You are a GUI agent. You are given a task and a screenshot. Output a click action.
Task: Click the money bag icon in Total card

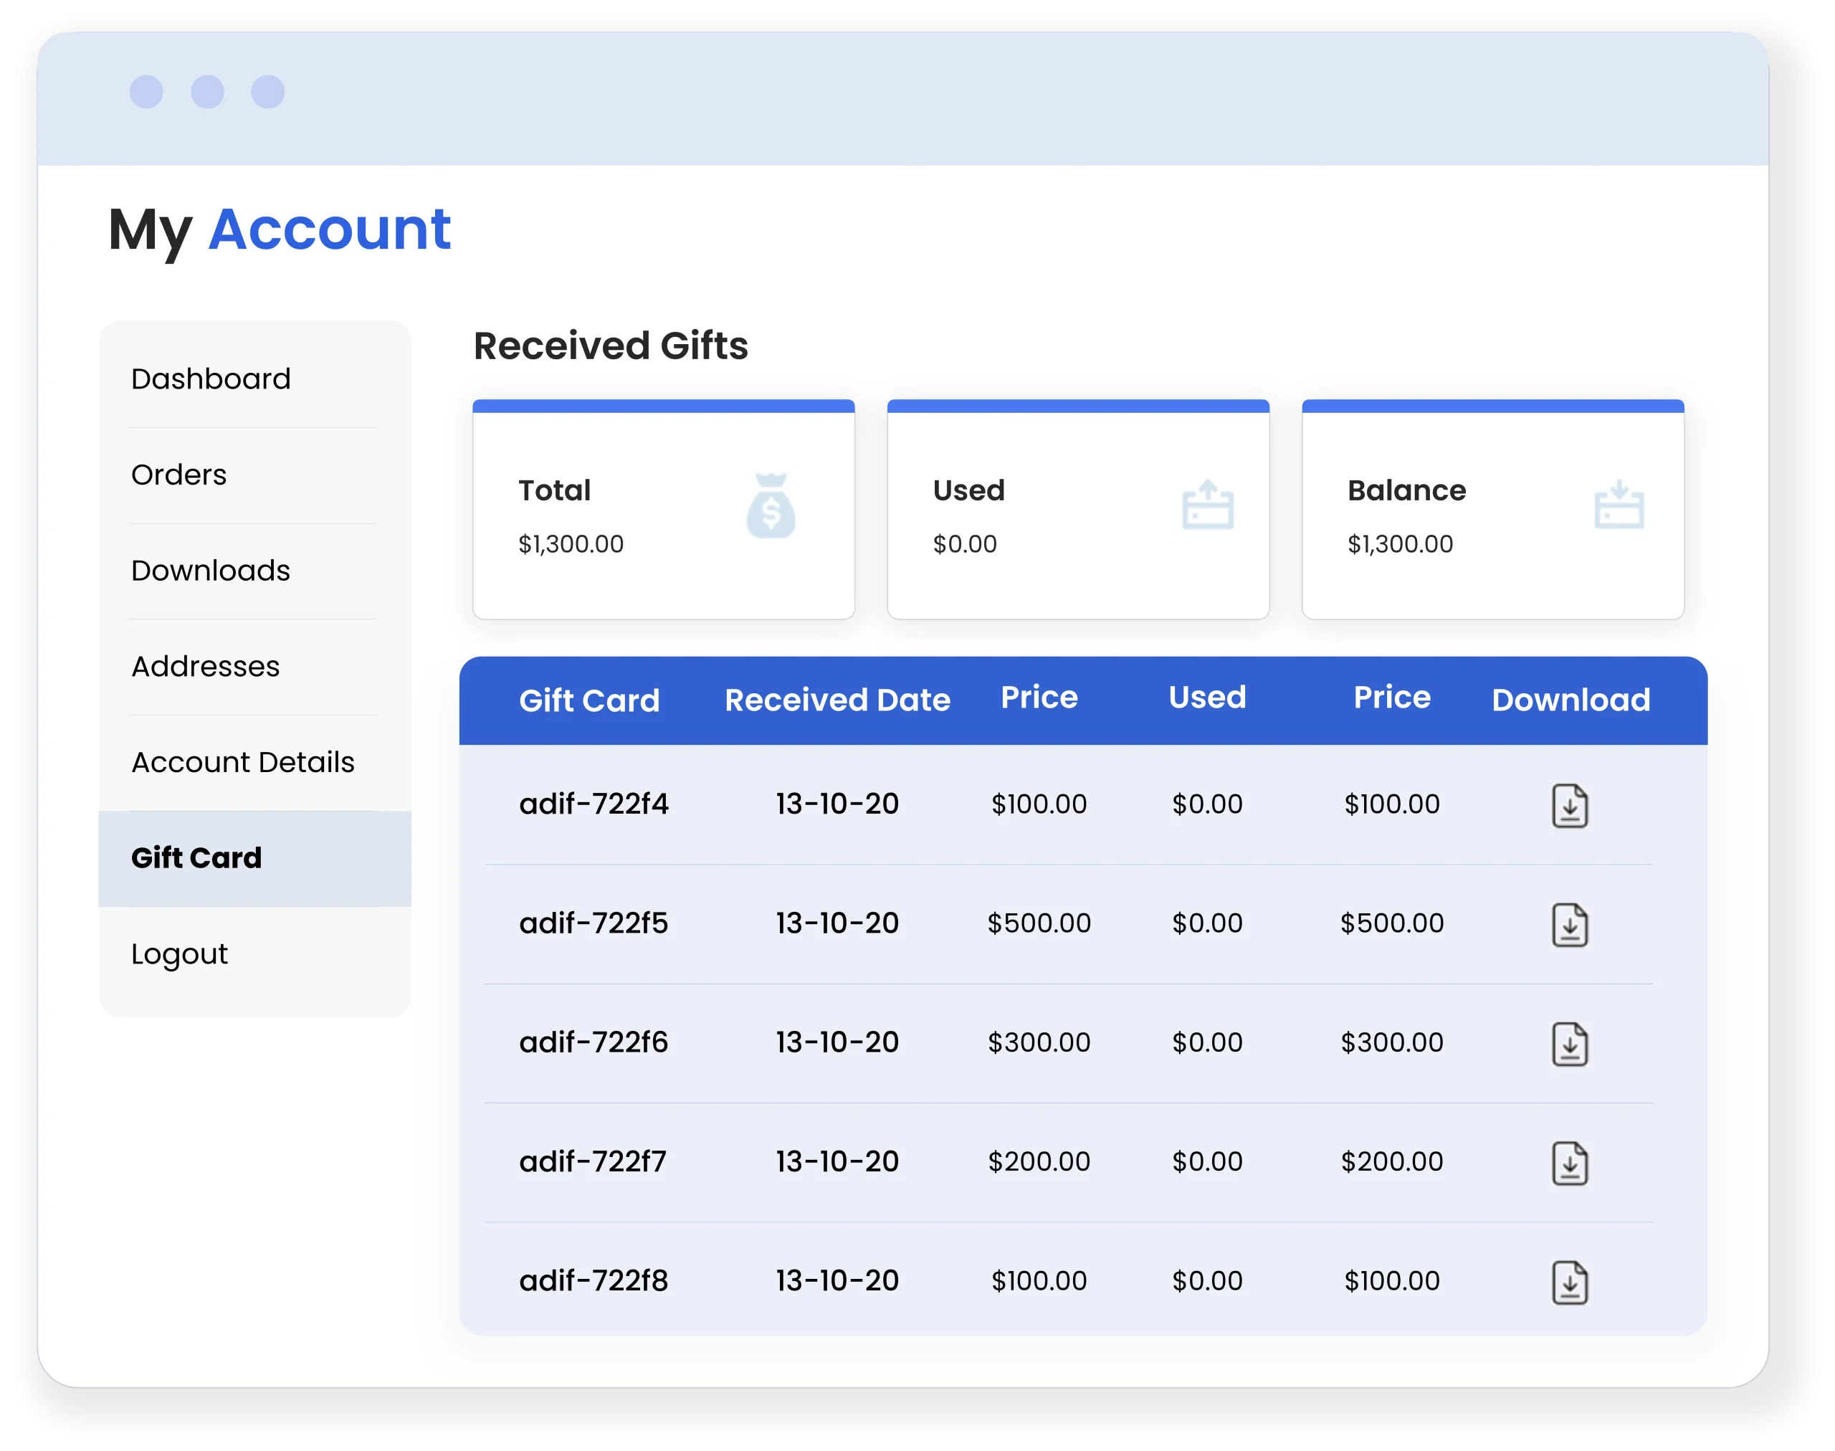(x=771, y=506)
